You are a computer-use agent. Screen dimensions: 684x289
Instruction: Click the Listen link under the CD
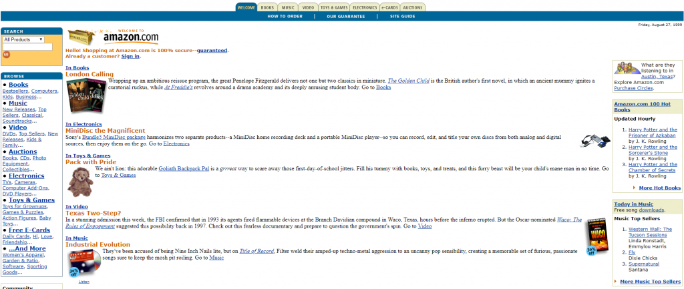[84, 282]
